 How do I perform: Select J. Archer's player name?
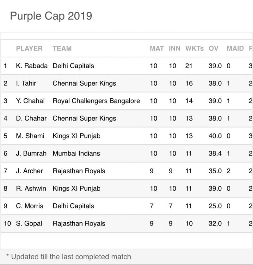pyautogui.click(x=29, y=171)
